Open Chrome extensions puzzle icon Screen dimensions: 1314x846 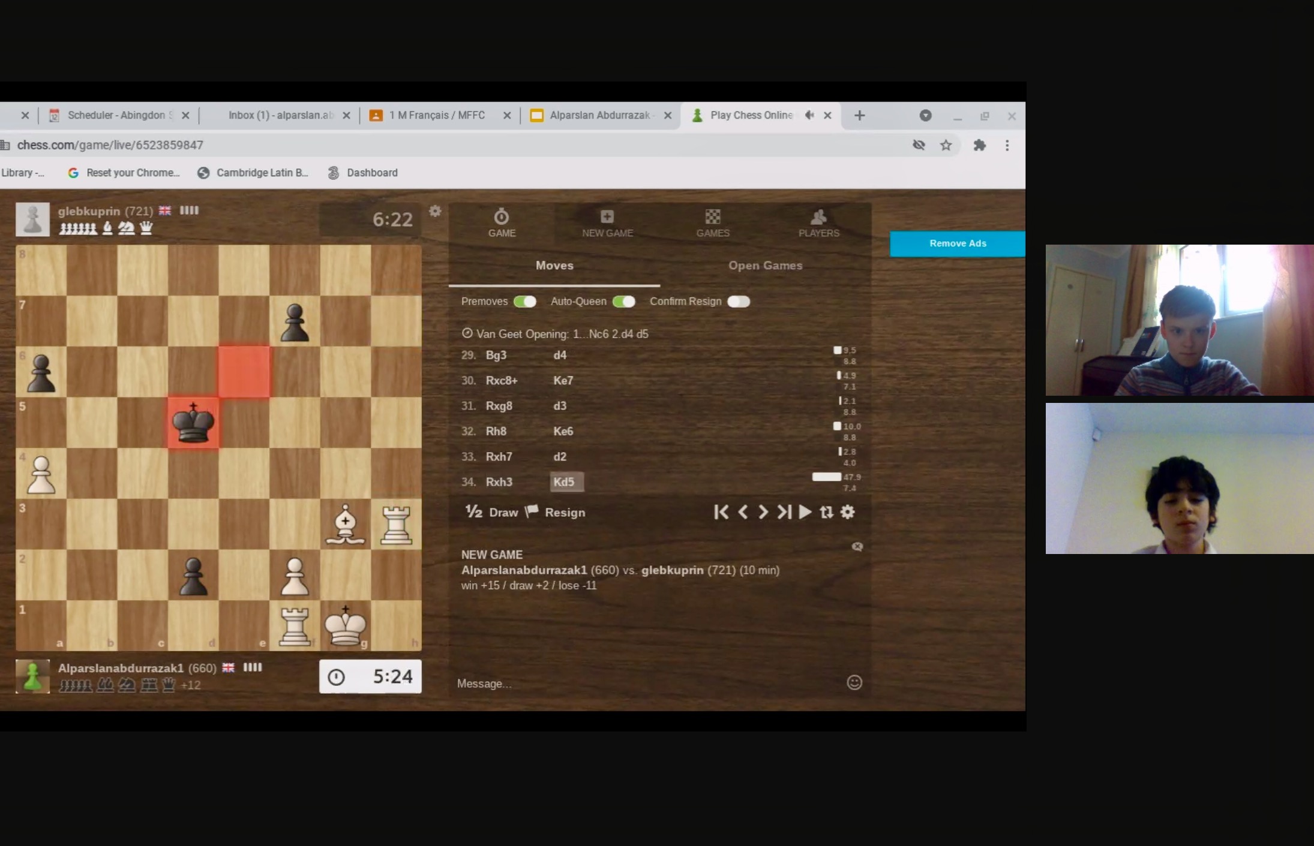click(979, 145)
